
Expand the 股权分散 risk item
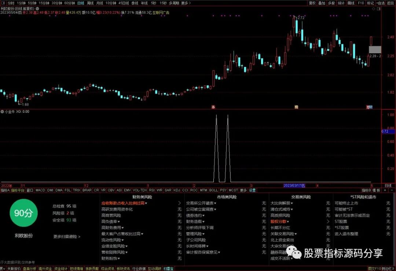tap(279, 222)
